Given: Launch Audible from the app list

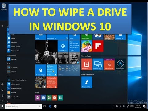Looking at the screenshot, I should tap(14, 92).
